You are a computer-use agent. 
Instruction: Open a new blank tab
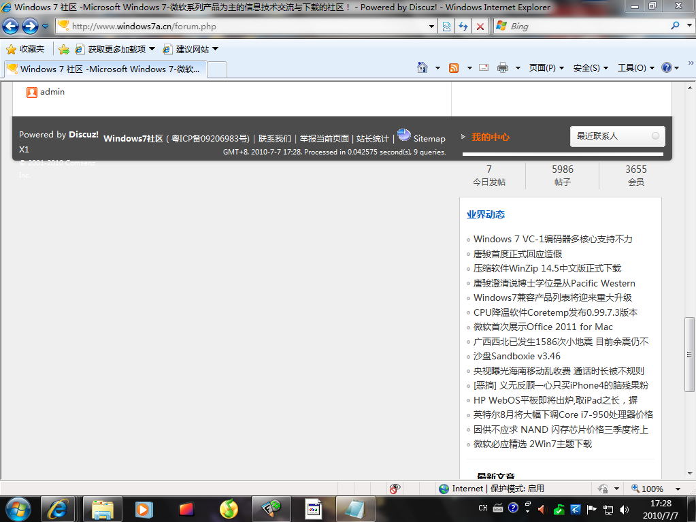[x=217, y=69]
